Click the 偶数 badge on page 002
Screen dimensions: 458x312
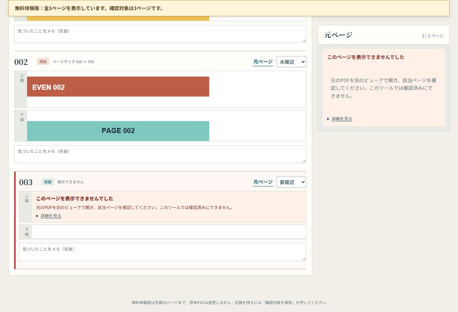[x=43, y=62]
